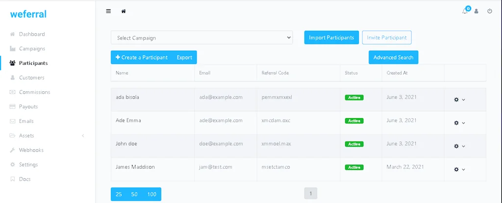This screenshot has width=502, height=203.
Task: Open the user profile icon
Action: 477,11
